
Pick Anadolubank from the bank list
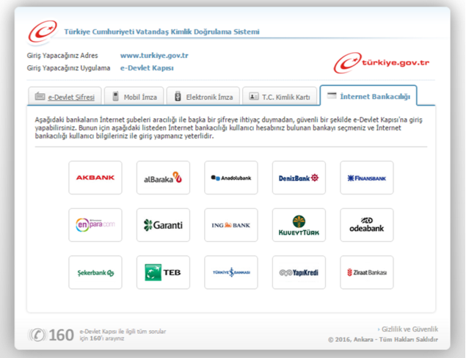pyautogui.click(x=231, y=178)
